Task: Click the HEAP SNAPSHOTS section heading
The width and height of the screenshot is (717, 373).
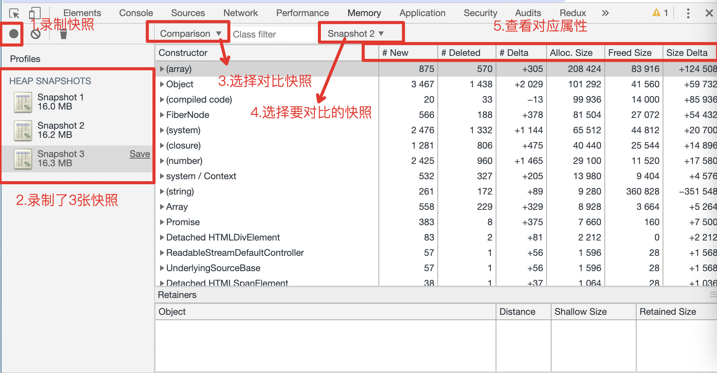Action: [x=50, y=81]
